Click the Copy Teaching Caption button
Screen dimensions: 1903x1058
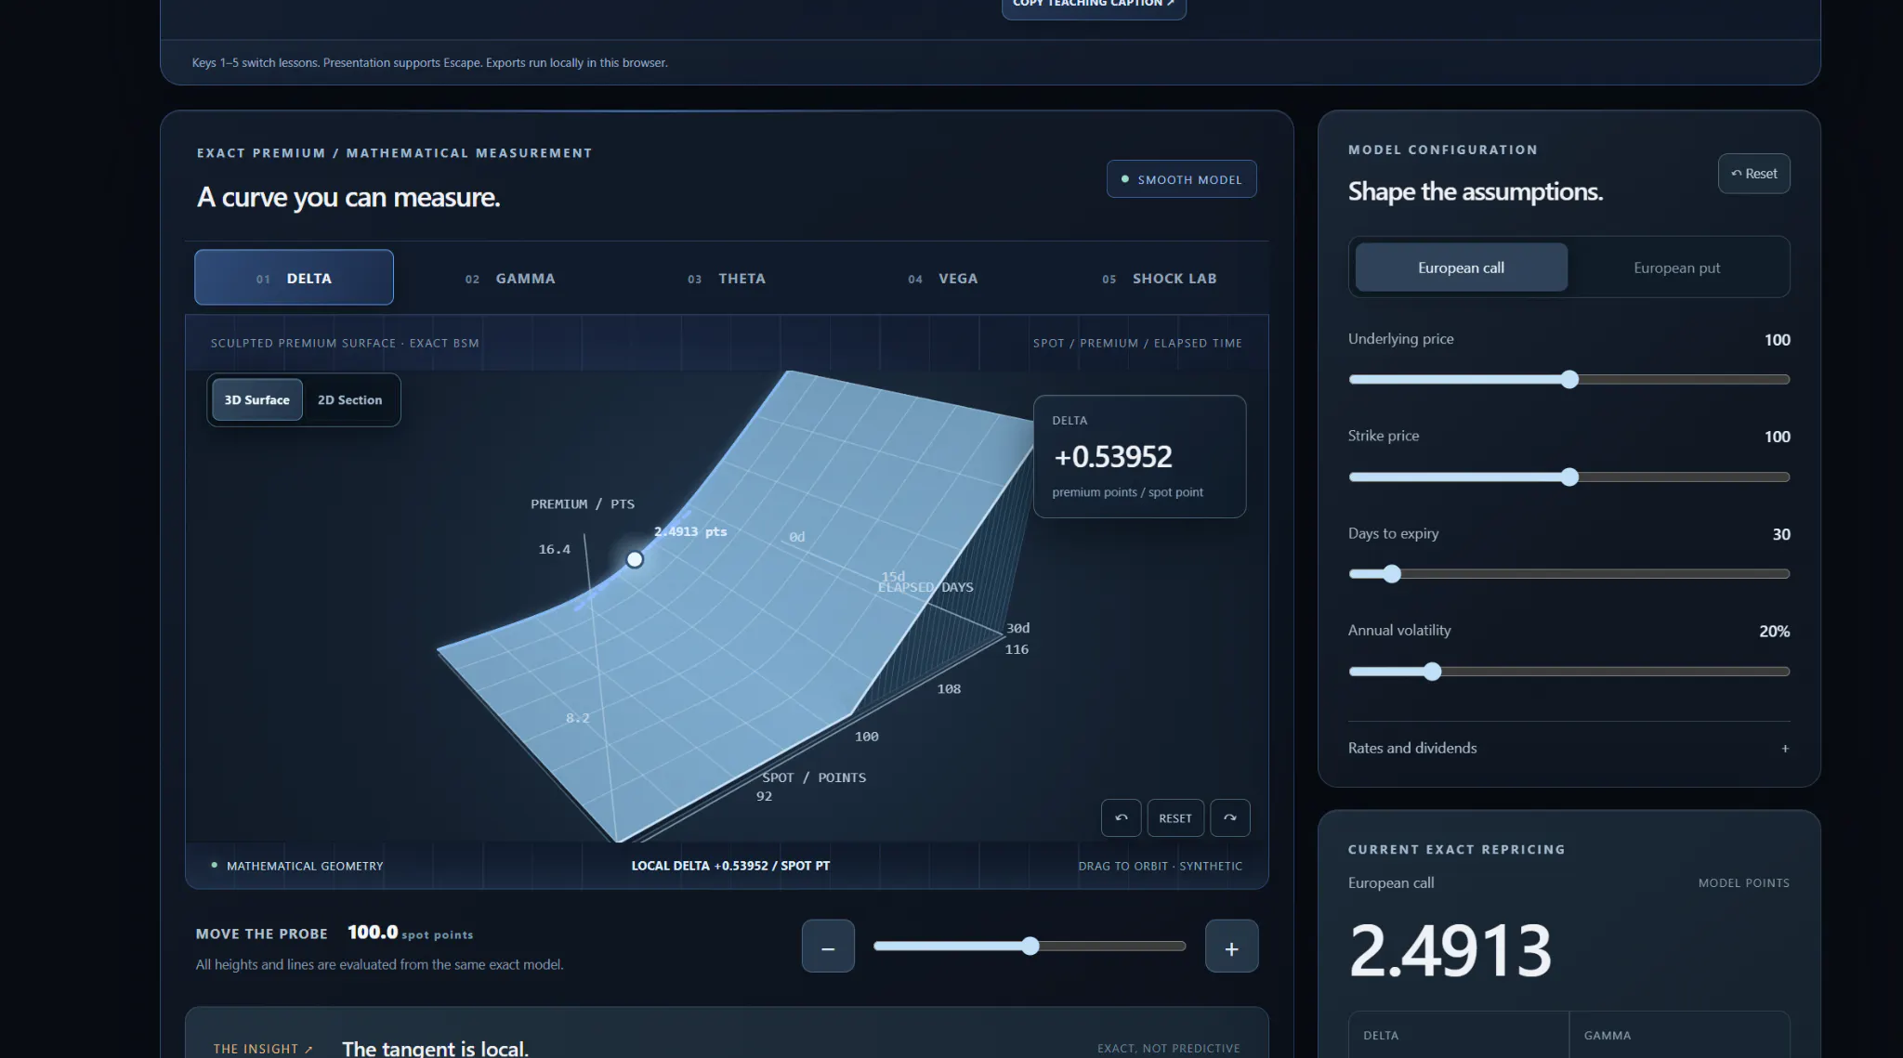[x=1094, y=5]
